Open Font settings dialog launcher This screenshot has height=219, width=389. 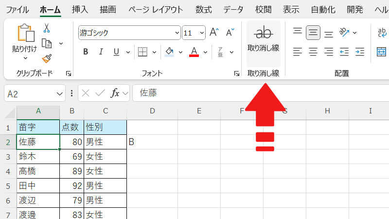237,73
